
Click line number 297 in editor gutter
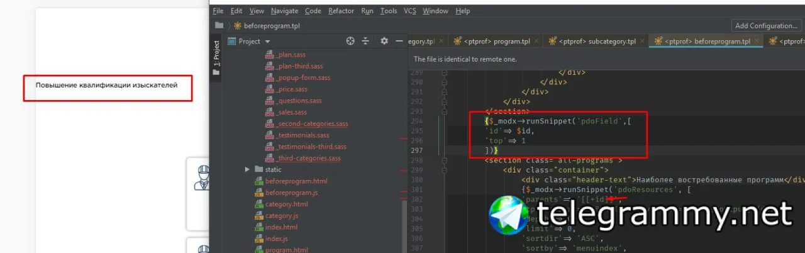tap(418, 151)
